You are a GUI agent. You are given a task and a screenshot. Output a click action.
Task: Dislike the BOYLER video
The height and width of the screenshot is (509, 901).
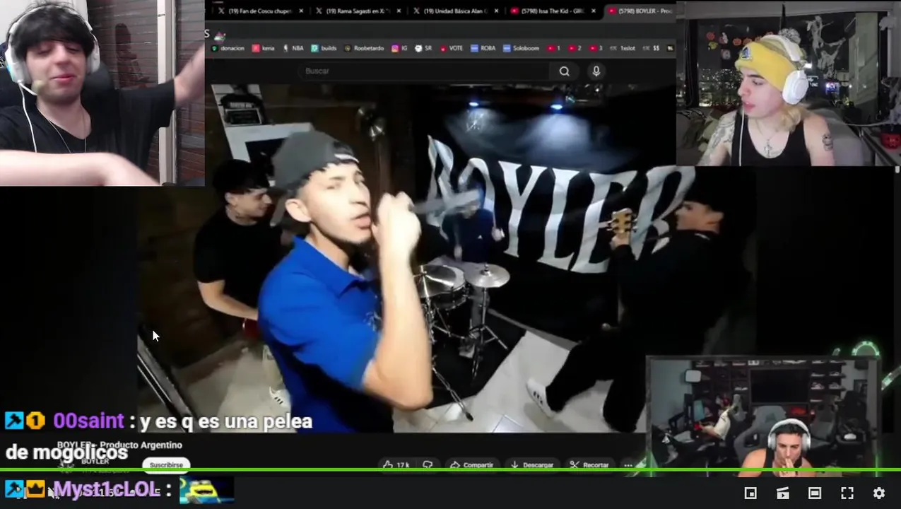428,464
